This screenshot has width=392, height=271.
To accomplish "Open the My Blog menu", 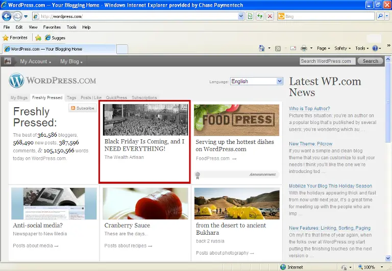I will point(71,62).
